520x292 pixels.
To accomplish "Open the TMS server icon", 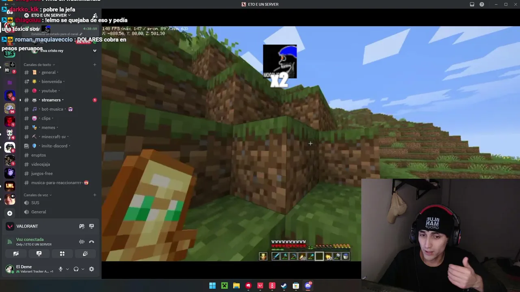I will pyautogui.click(x=10, y=54).
